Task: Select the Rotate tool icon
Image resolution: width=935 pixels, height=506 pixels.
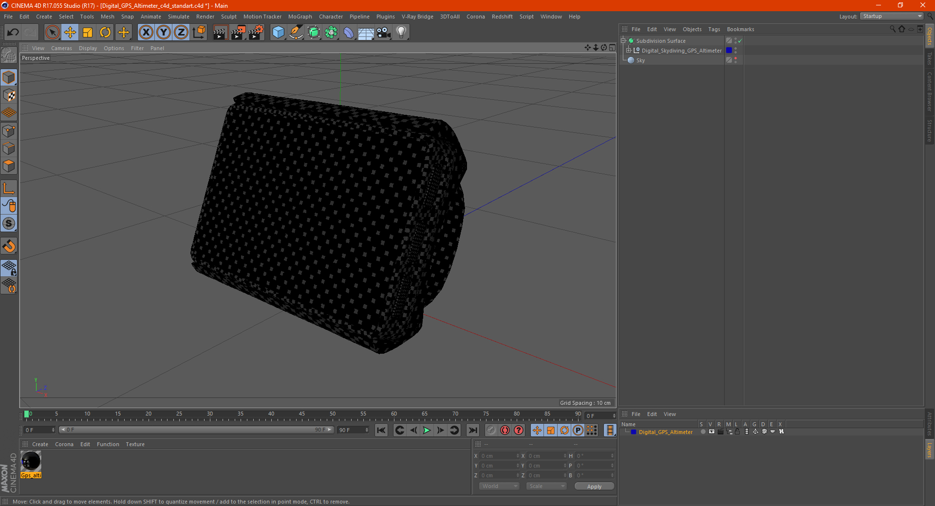Action: (x=105, y=33)
